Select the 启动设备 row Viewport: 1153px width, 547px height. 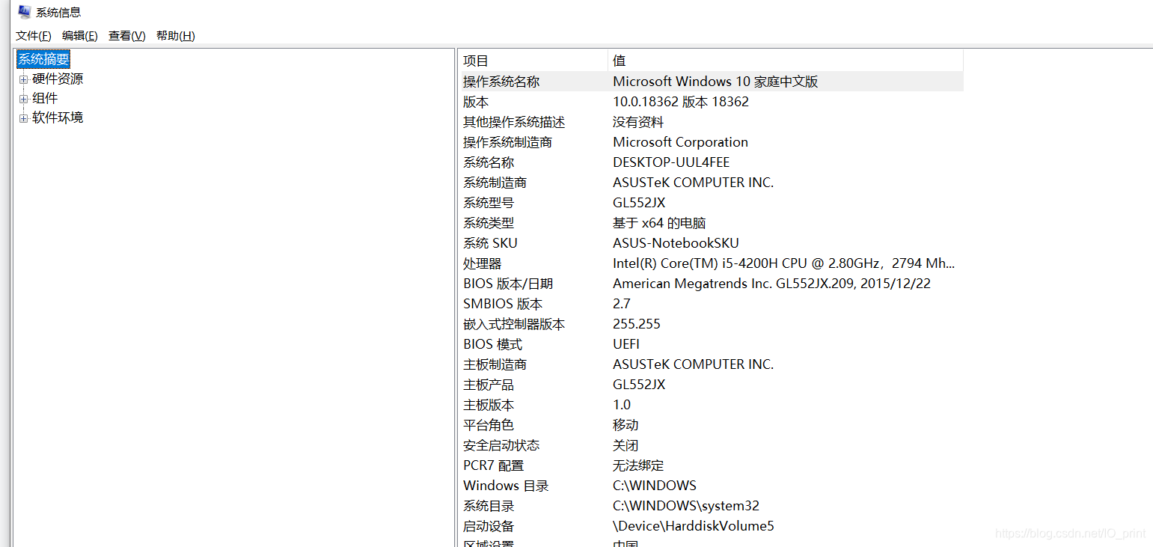[x=711, y=526]
